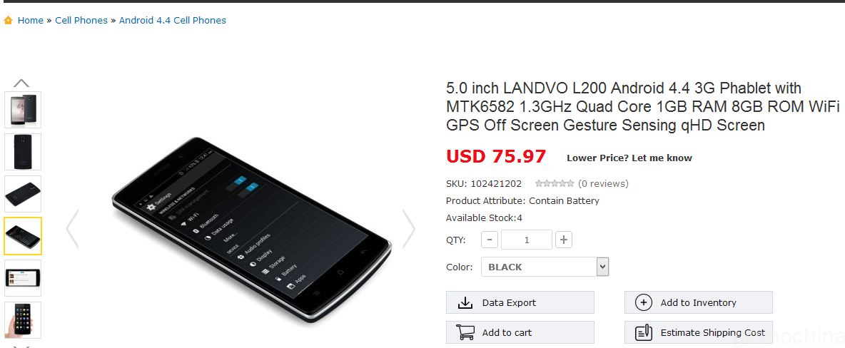Decrease quantity with the minus button
This screenshot has width=845, height=348.
pos(490,240)
